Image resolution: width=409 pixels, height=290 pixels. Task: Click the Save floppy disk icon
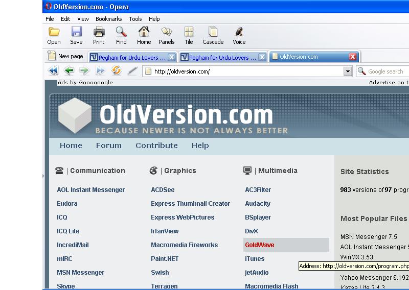(76, 32)
